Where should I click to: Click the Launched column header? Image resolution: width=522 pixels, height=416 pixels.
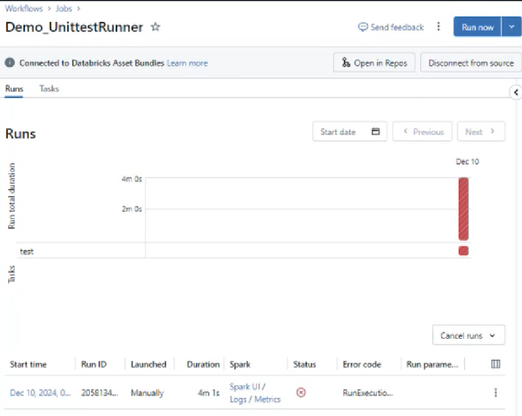[x=148, y=364]
